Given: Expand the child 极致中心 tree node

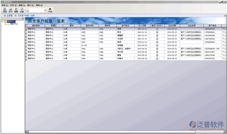Looking at the screenshot, I should pyautogui.click(x=5, y=24).
